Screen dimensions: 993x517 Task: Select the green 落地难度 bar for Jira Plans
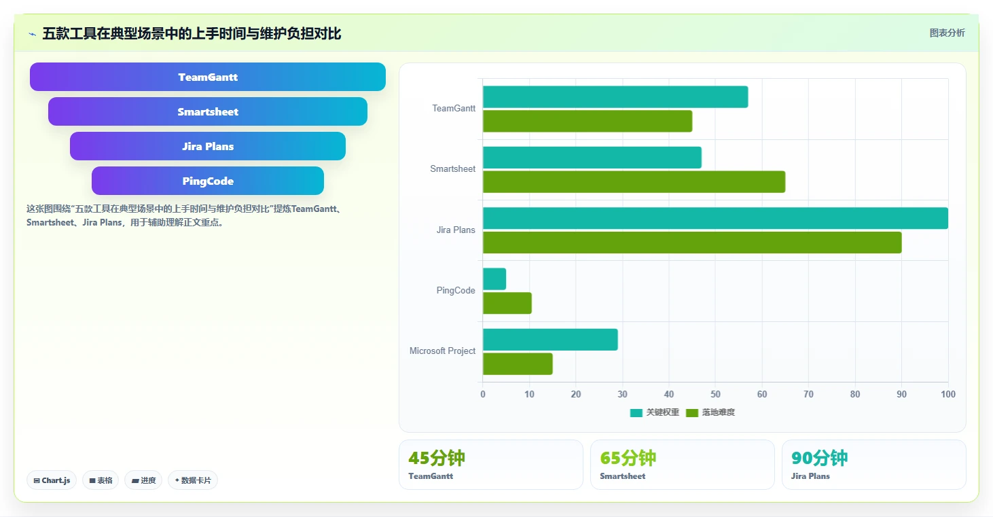pyautogui.click(x=692, y=243)
